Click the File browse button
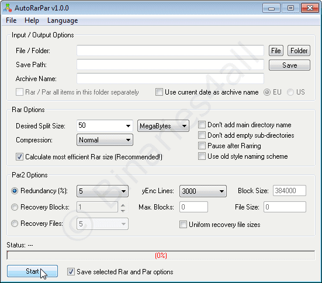Image resolution: width=322 pixels, height=283 pixels. tap(276, 51)
